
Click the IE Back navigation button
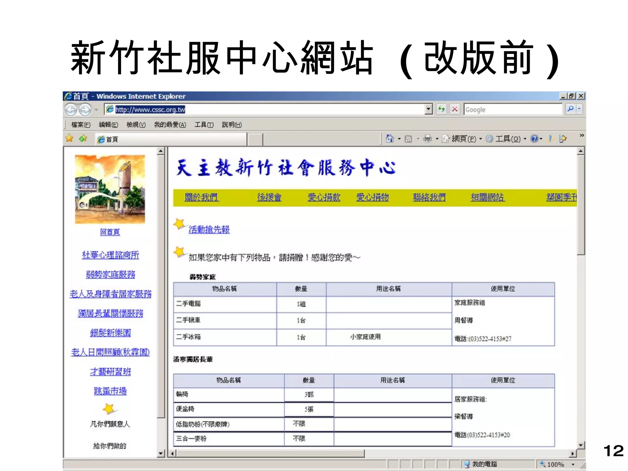click(x=71, y=109)
